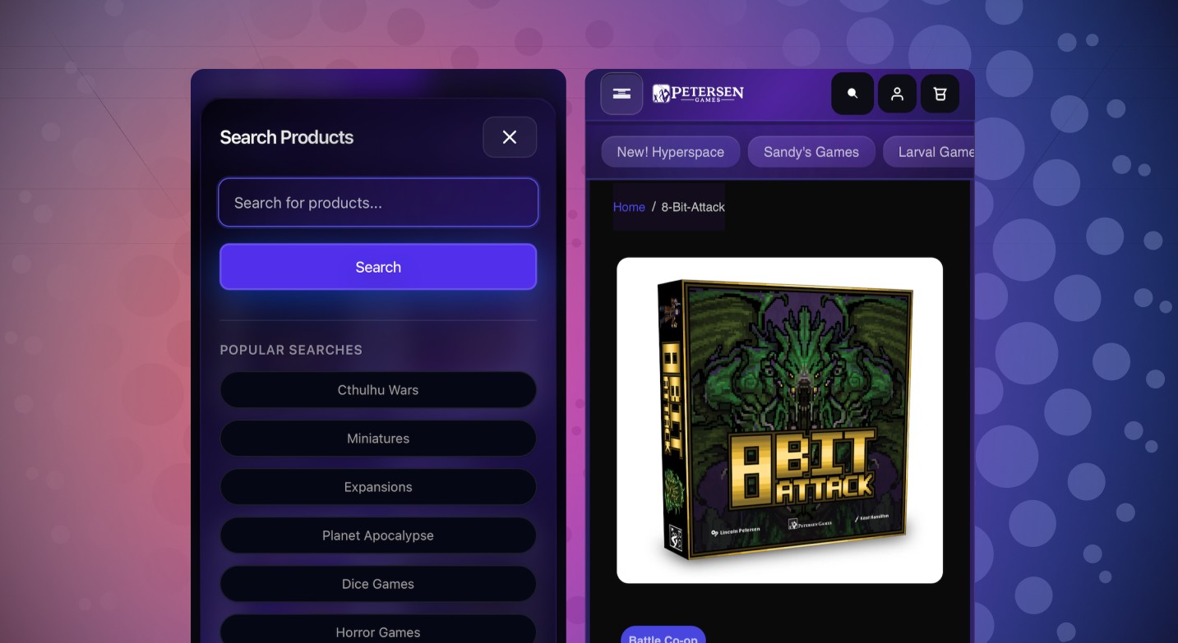
Task: Select the Dice Games popular search
Action: (378, 584)
